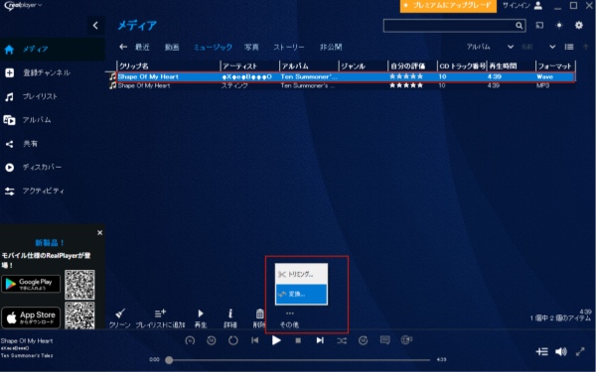Screen dimensions: 596x372
Task: Switch to the ストーリー tab
Action: pyautogui.click(x=289, y=47)
